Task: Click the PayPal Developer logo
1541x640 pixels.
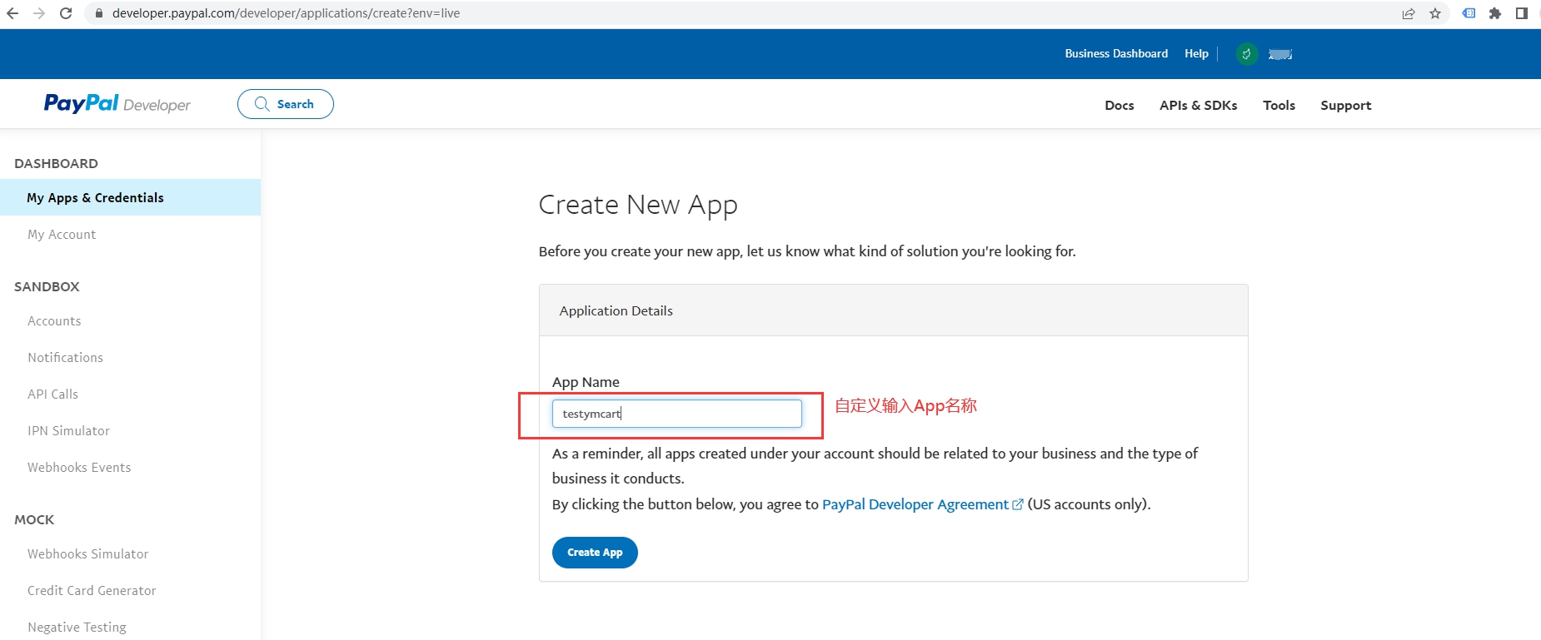Action: click(x=117, y=104)
